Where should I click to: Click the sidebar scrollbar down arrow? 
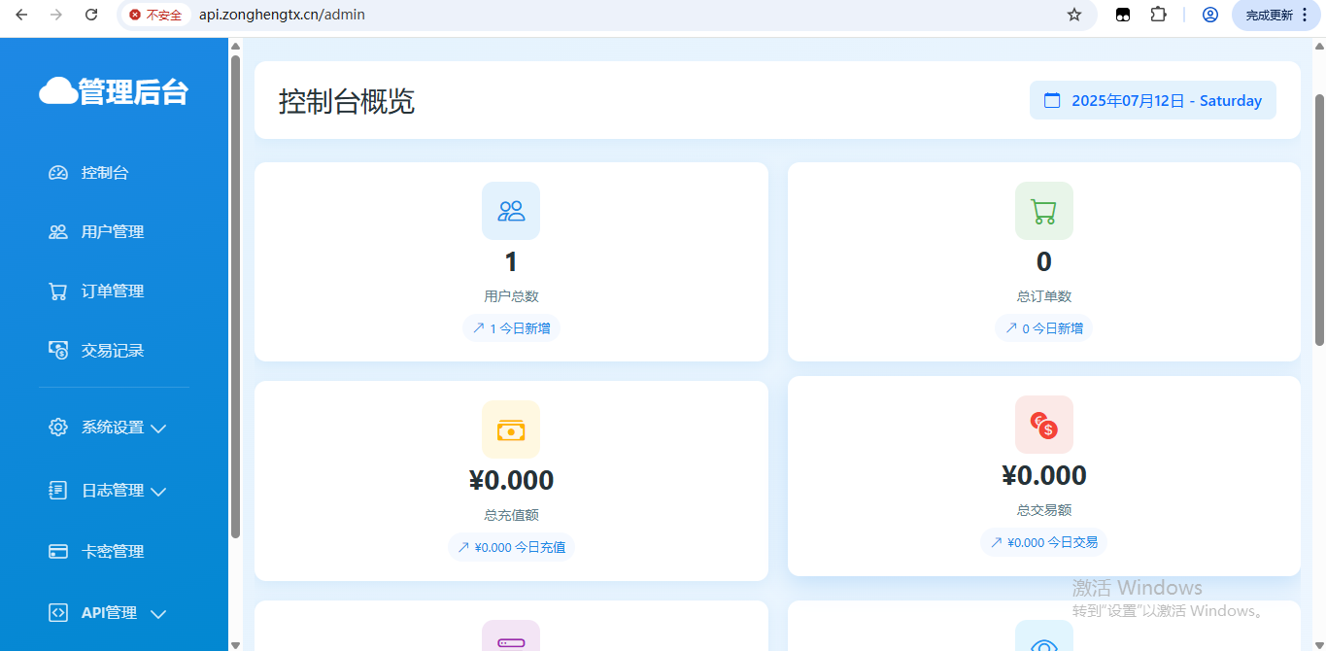[x=235, y=644]
